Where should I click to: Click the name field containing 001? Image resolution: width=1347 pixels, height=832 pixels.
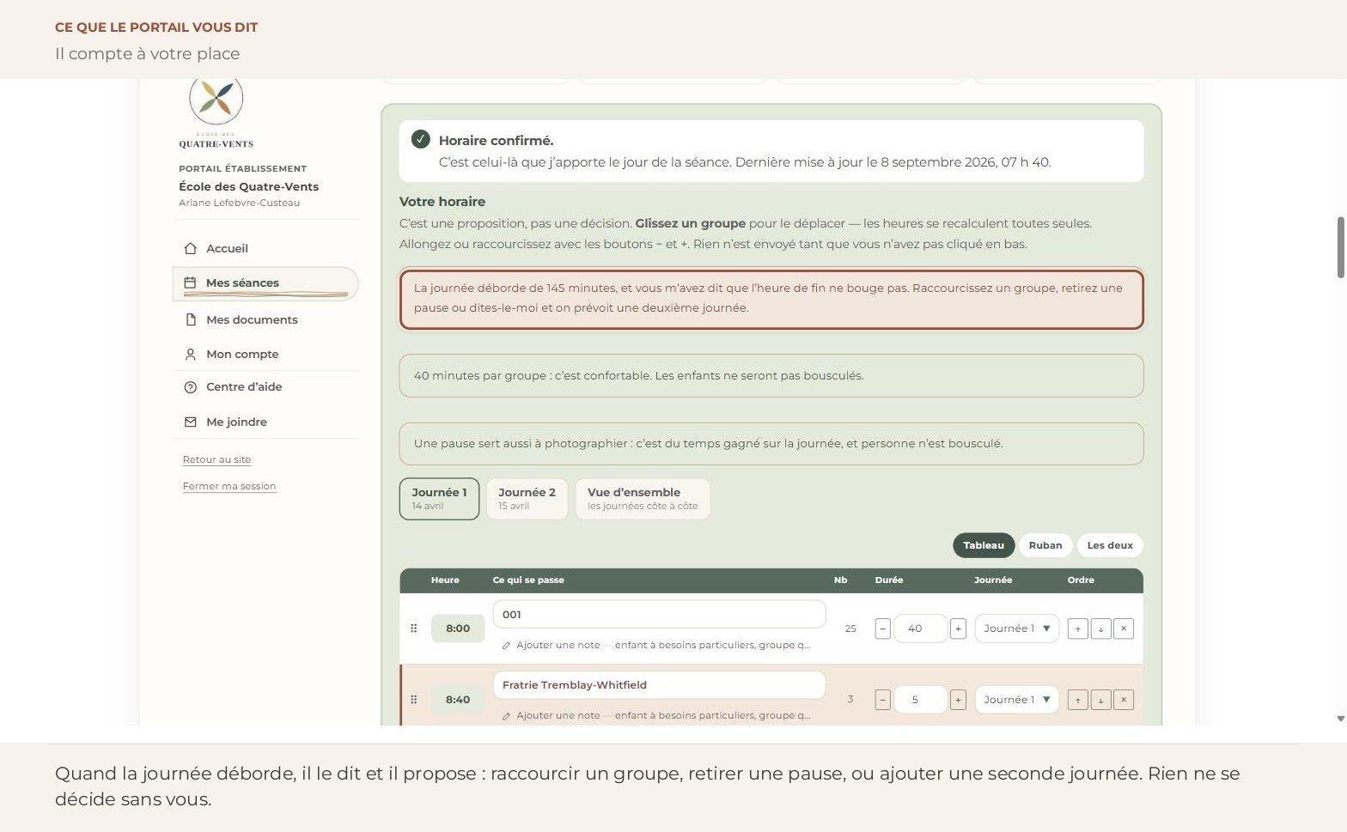click(659, 614)
